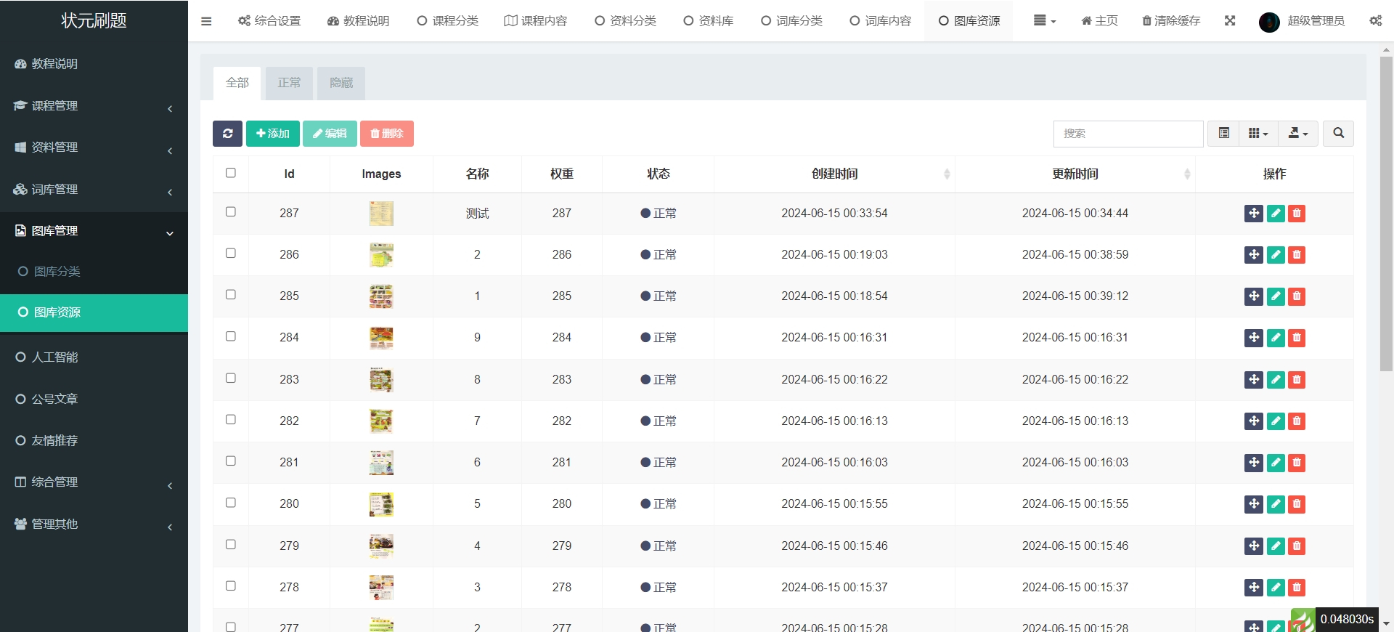The image size is (1394, 632).
Task: Expand 资料管理 in the sidebar
Action: coord(94,147)
